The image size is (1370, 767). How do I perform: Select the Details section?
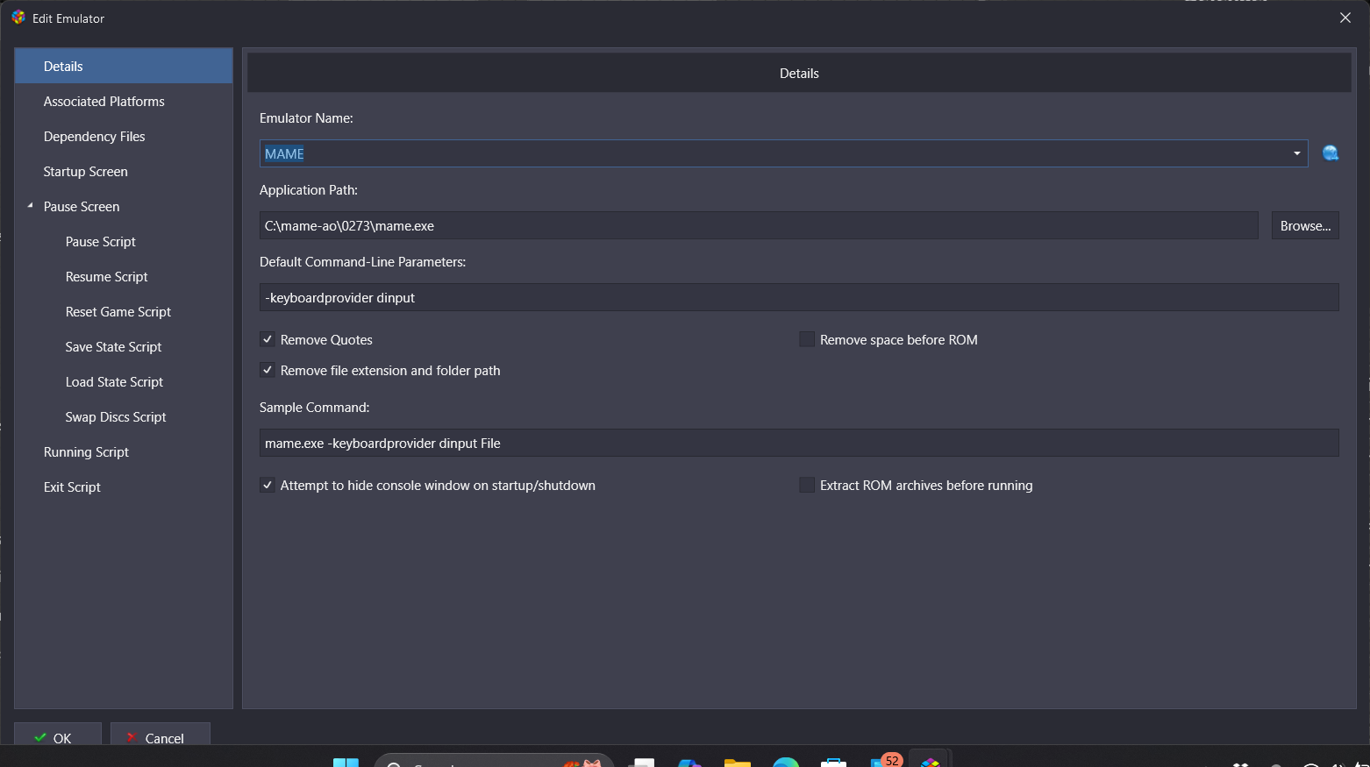(124, 66)
